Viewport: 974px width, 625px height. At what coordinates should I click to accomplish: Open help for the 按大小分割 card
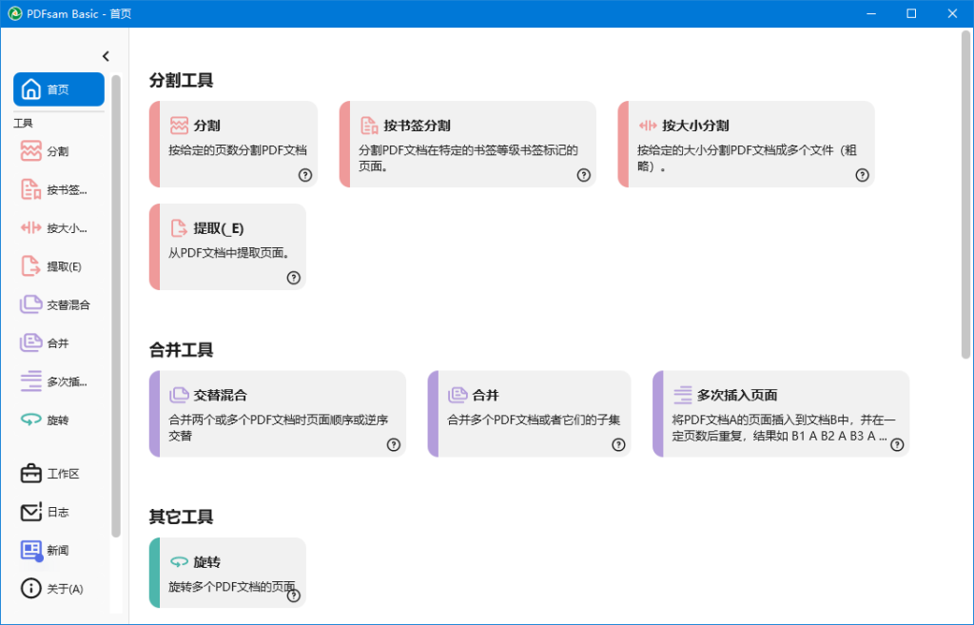862,175
